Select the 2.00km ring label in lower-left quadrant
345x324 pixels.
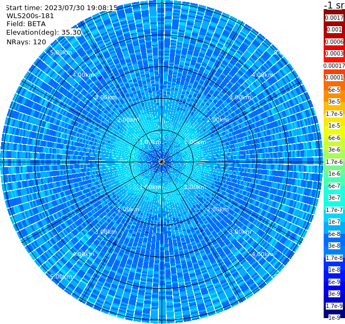(129, 209)
